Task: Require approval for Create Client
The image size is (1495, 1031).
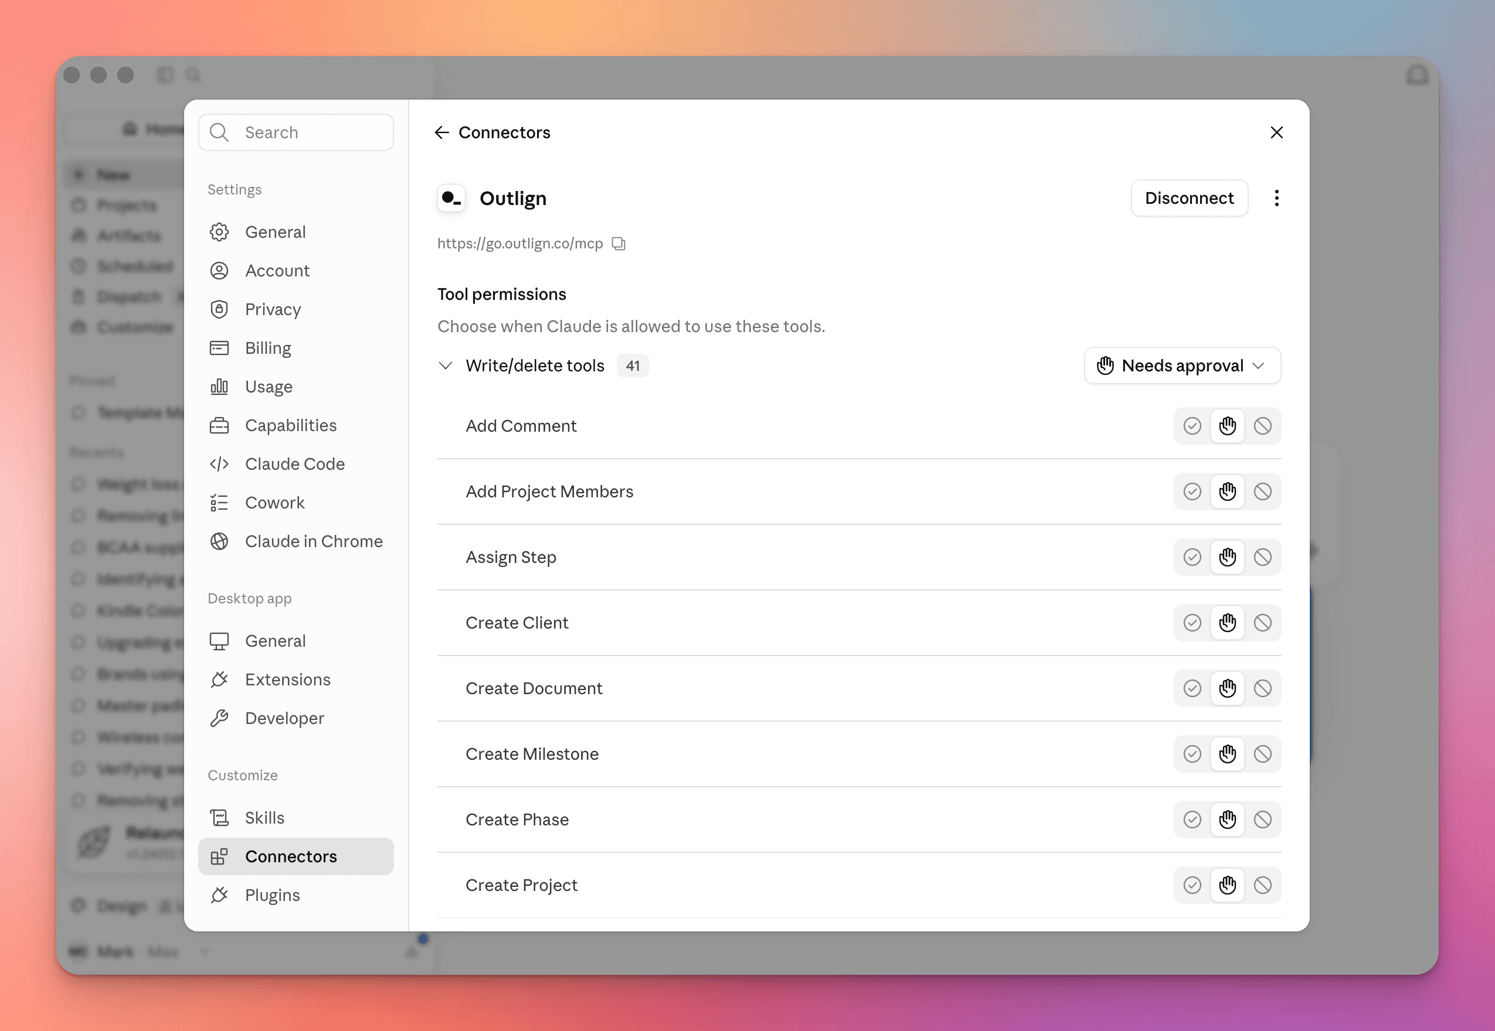Action: (x=1228, y=623)
